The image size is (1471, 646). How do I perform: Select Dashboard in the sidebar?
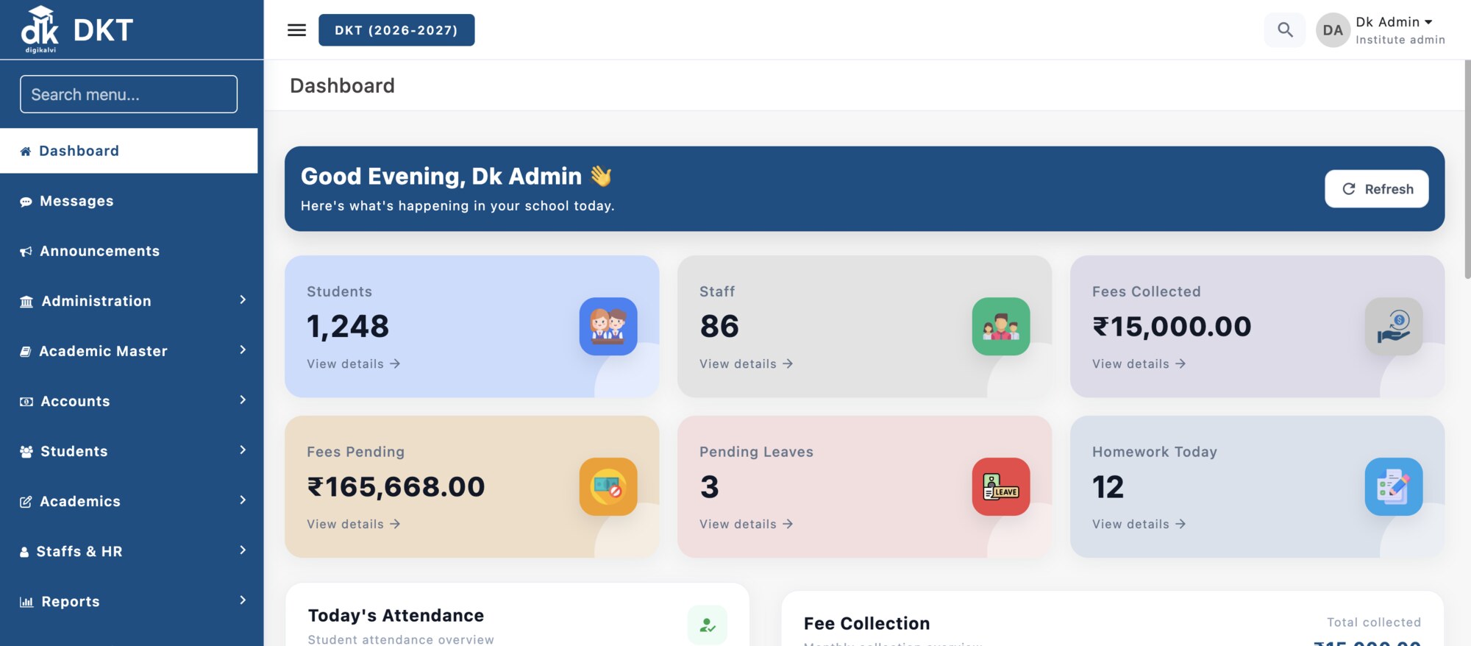[x=129, y=151]
